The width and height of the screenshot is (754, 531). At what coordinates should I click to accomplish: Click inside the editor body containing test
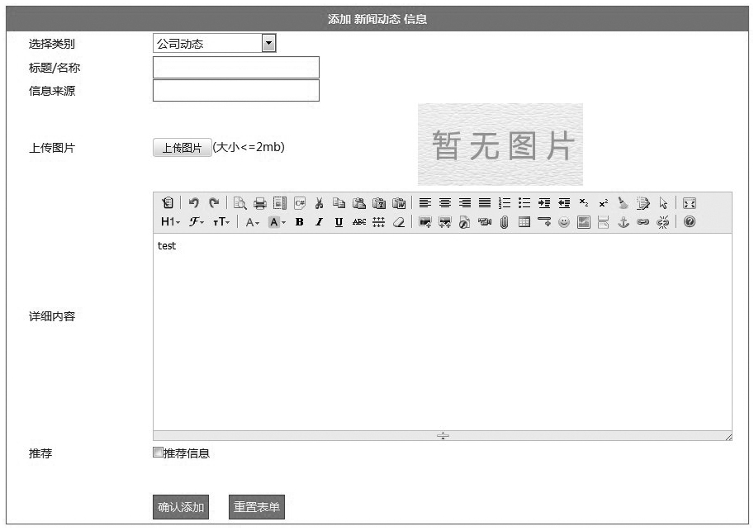pos(443,332)
